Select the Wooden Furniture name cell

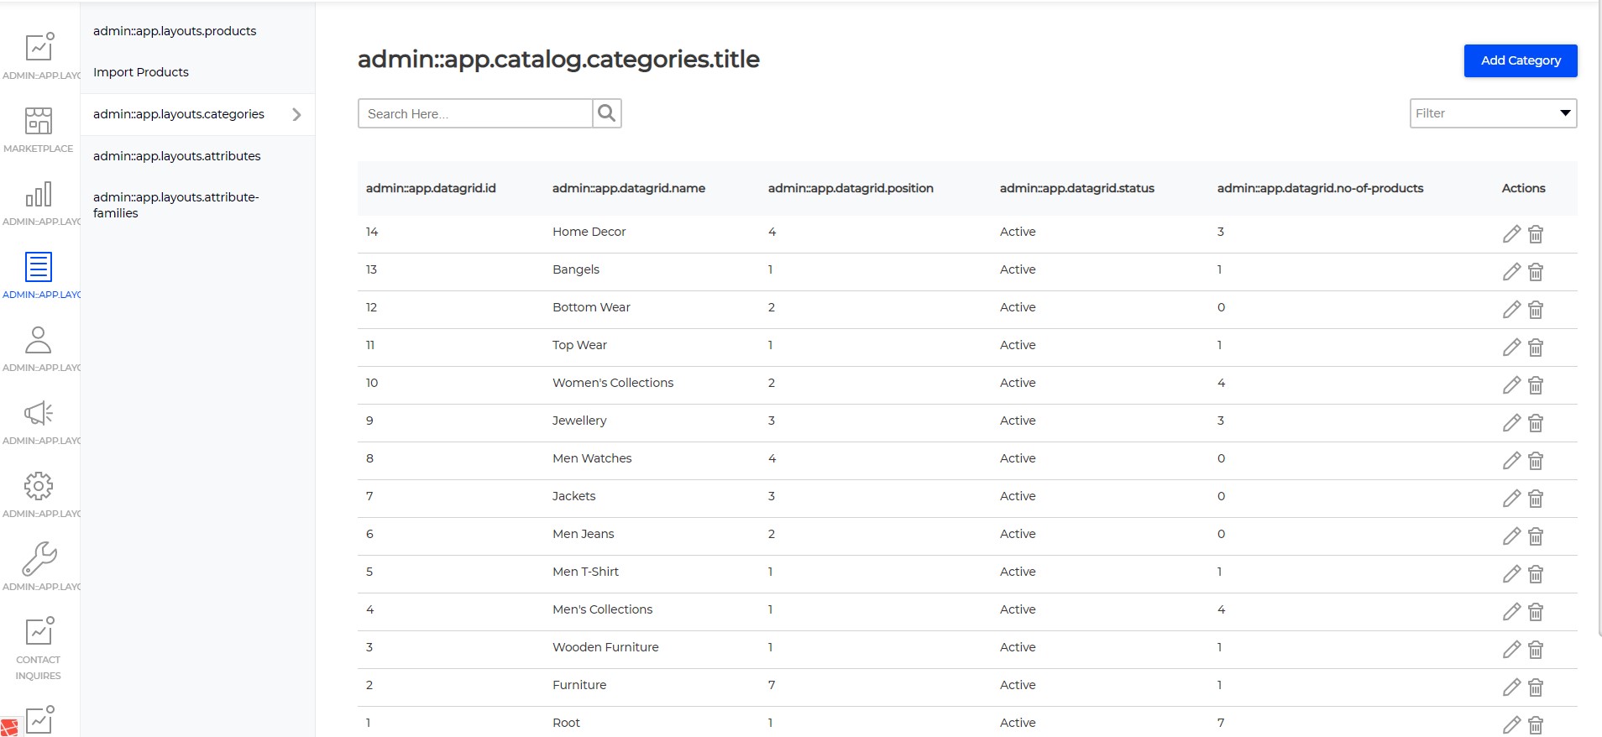click(605, 647)
